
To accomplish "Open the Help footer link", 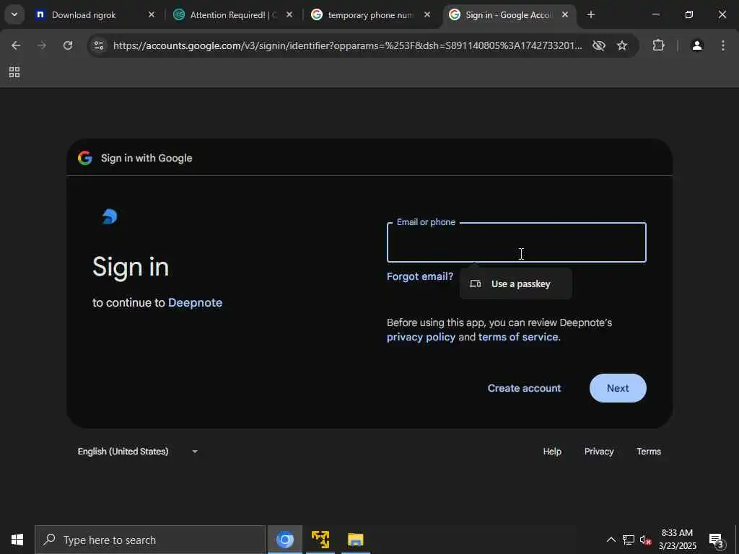I will 552,452.
